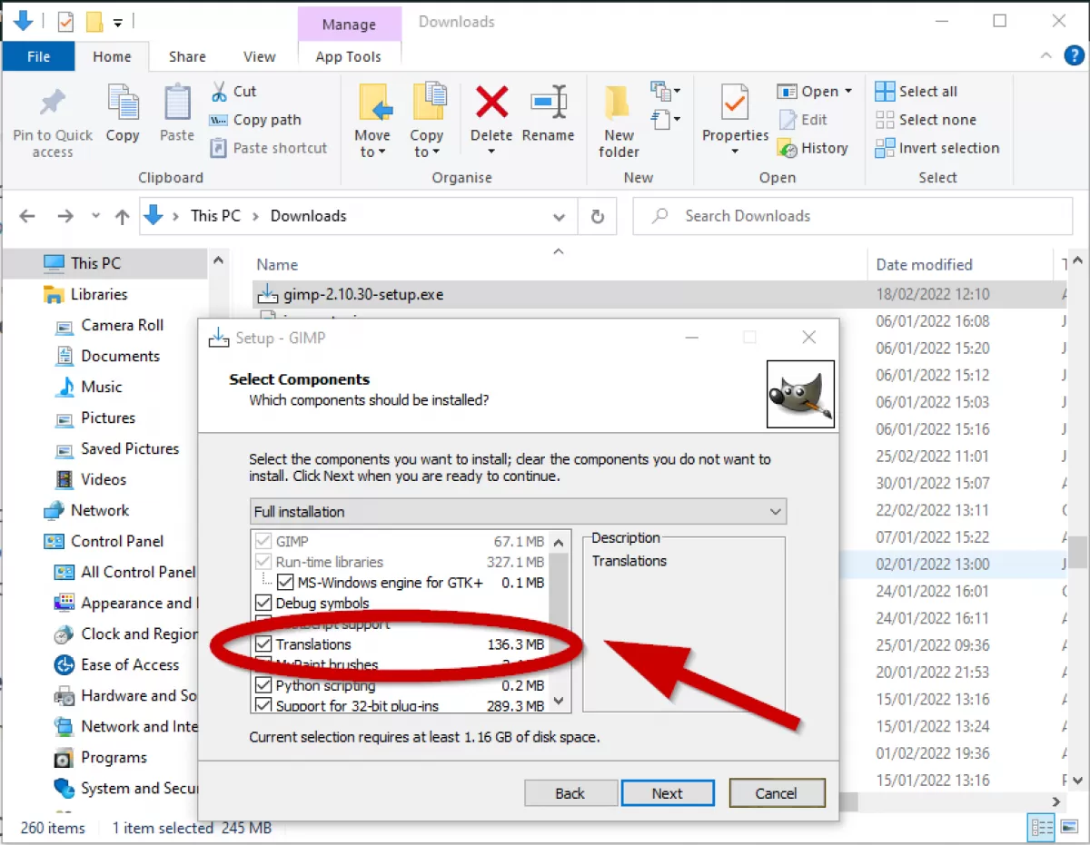The image size is (1090, 845).
Task: Click the Paste clipboard icon
Action: point(177,103)
